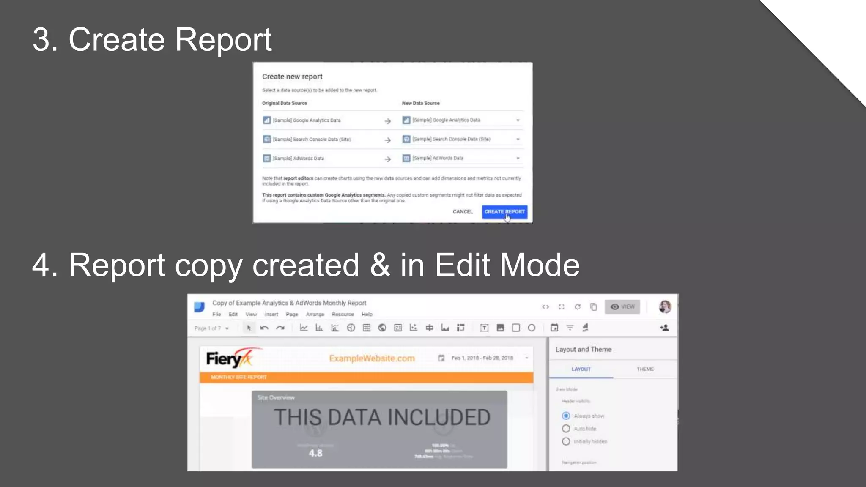
Task: Insert a time series chart
Action: click(304, 328)
